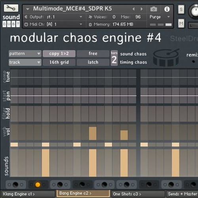Toggle the free mode button

tap(93, 53)
